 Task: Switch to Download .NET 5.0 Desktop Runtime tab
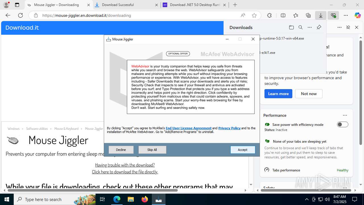click(195, 5)
